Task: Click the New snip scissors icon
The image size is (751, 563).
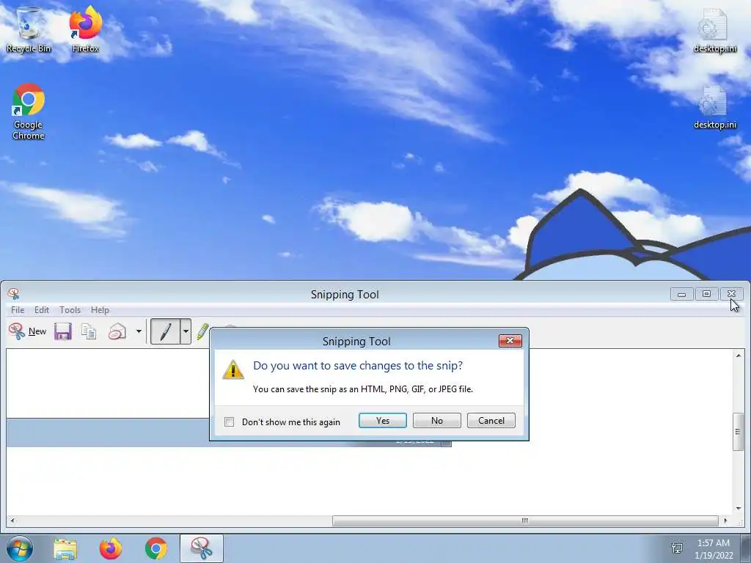Action: click(x=17, y=331)
